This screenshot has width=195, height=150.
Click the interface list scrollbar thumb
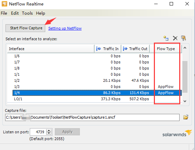click(185, 77)
